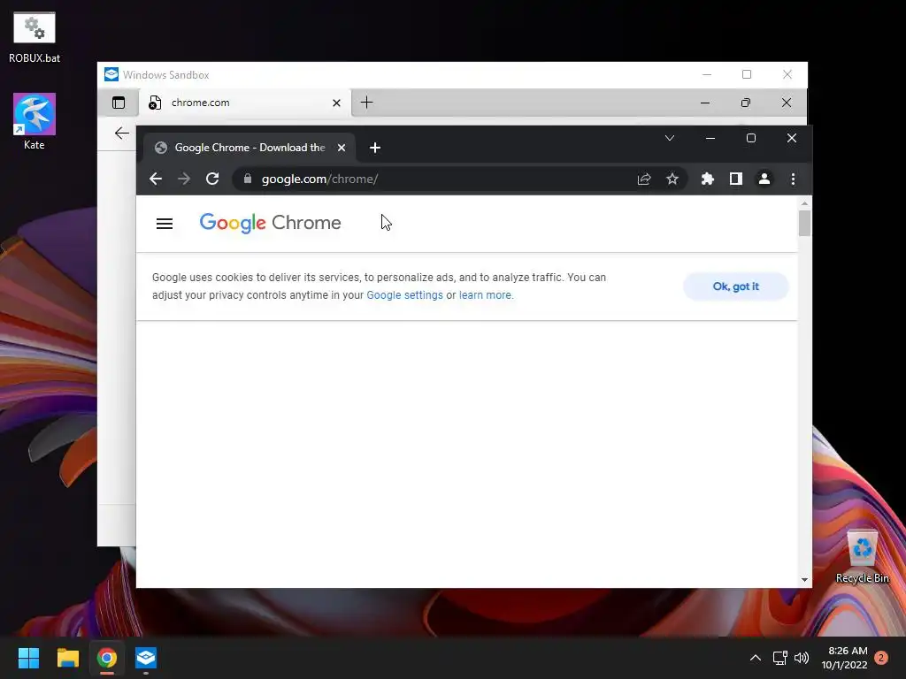Click the page scrollbar down arrow

click(x=804, y=580)
